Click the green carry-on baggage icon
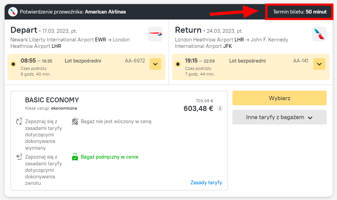The height and width of the screenshot is (200, 337). (x=75, y=157)
